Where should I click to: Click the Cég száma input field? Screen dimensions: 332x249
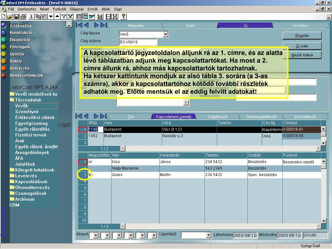point(138,42)
